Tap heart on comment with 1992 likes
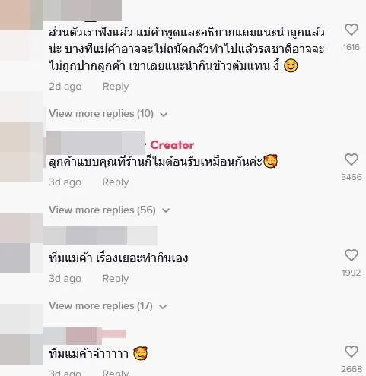The width and height of the screenshot is (366, 376). pos(352,255)
